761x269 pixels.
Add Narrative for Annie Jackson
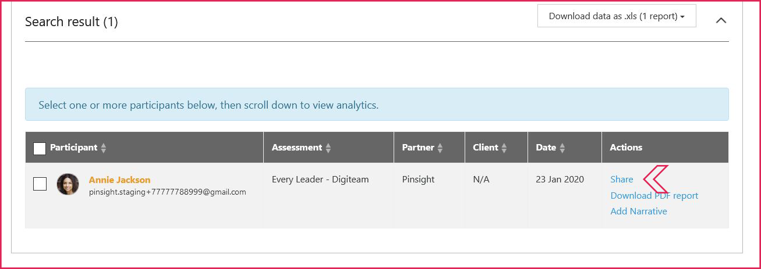639,211
